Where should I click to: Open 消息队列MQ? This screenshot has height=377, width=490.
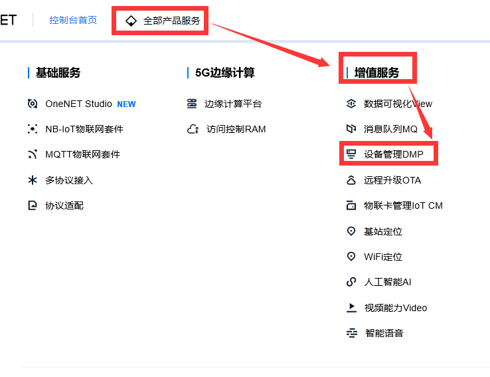tap(390, 129)
